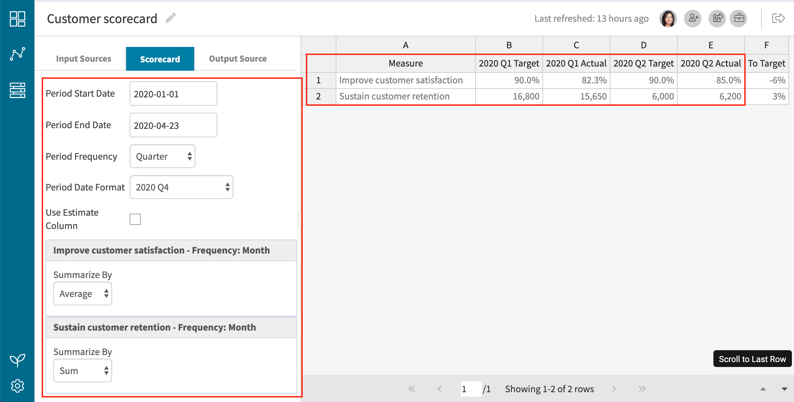
Task: Click the add collaborator icon
Action: (693, 18)
